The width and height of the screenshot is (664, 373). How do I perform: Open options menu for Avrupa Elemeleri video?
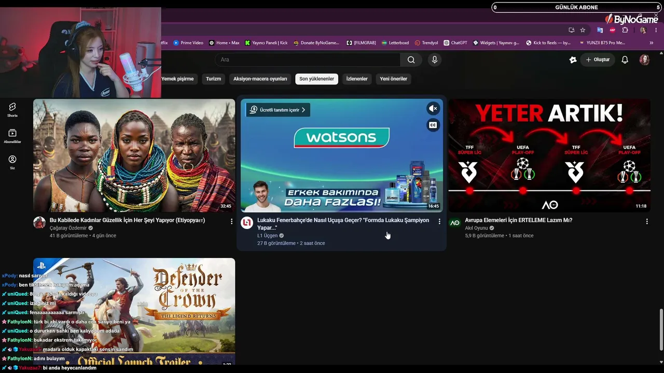click(x=647, y=221)
